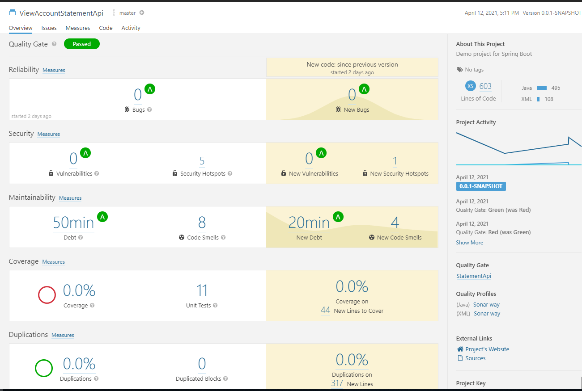Open the XML Sonar way profile
This screenshot has width=582, height=391.
coord(487,314)
